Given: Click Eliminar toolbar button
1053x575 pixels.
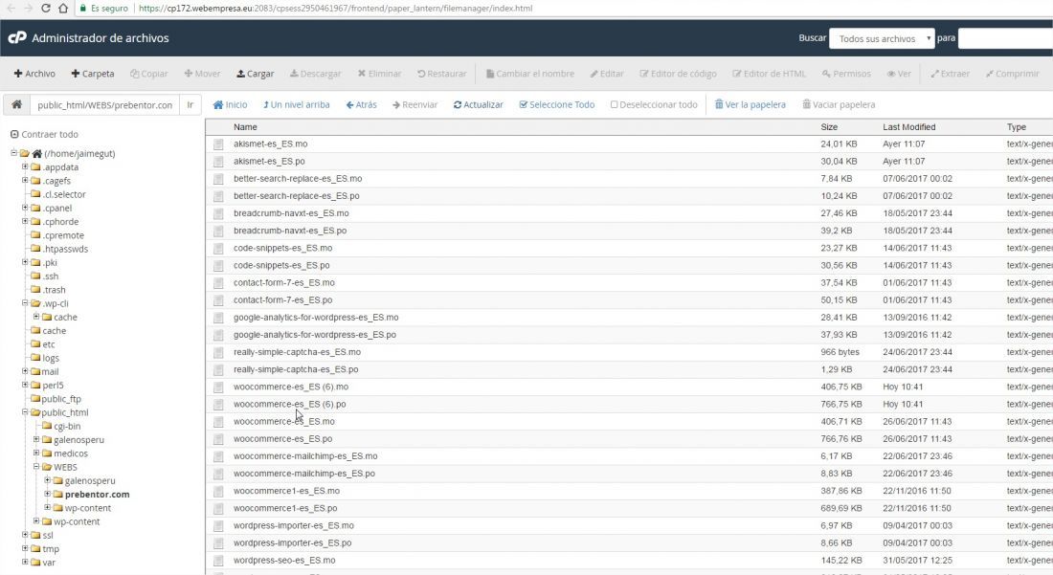Looking at the screenshot, I should pos(379,73).
